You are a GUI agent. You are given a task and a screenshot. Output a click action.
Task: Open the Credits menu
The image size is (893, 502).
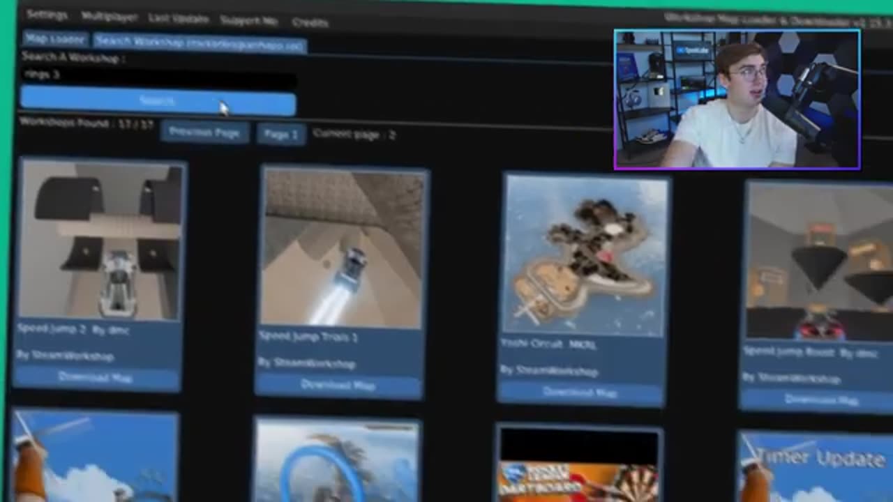pos(310,22)
